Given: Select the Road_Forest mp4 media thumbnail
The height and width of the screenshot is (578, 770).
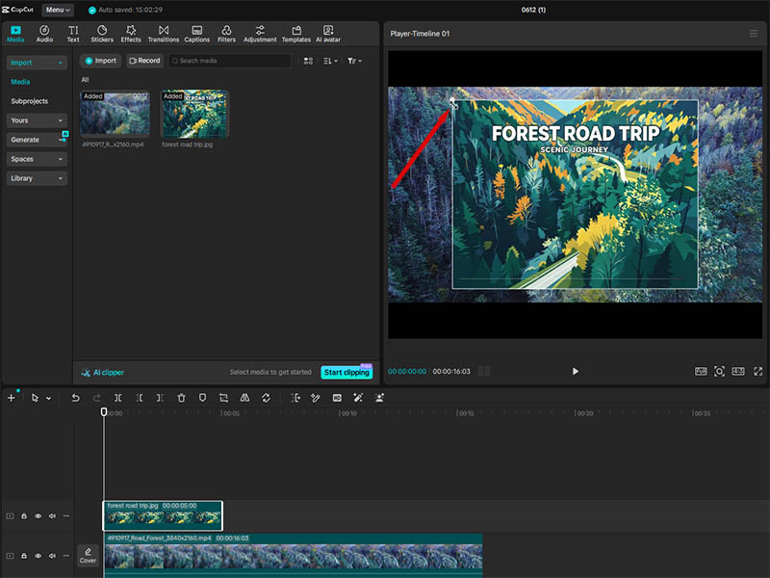Looking at the screenshot, I should [x=115, y=114].
